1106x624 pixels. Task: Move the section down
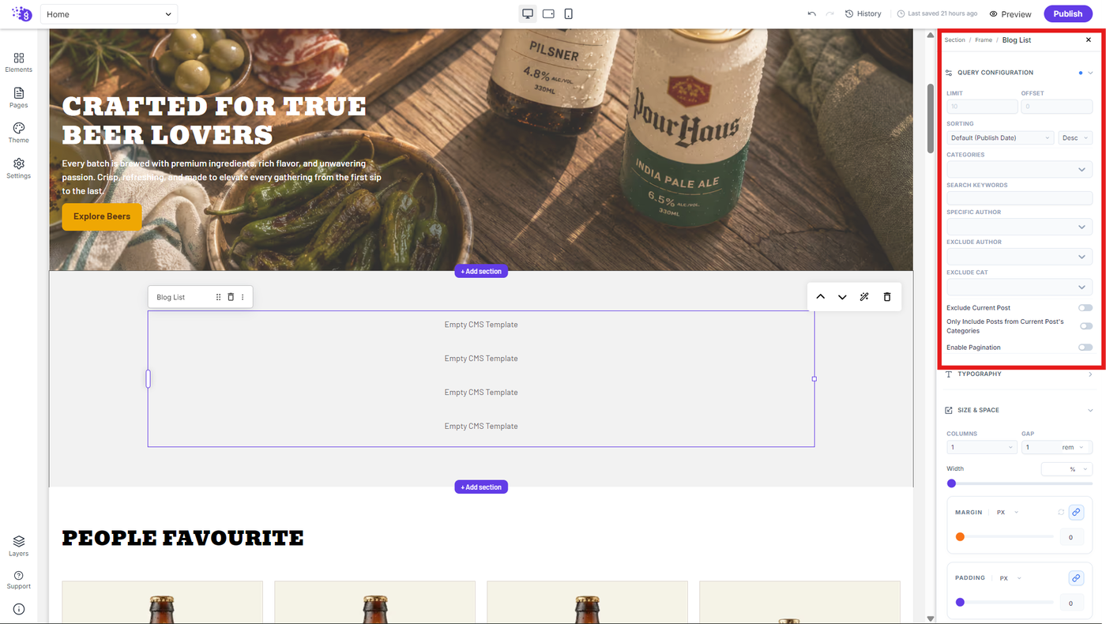[x=842, y=297]
